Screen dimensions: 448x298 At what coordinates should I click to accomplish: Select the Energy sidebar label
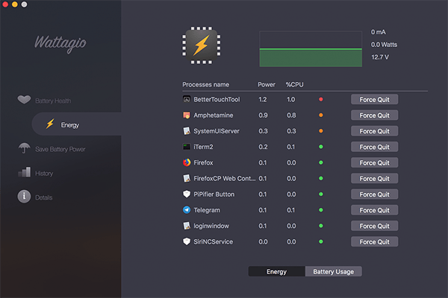pyautogui.click(x=70, y=125)
